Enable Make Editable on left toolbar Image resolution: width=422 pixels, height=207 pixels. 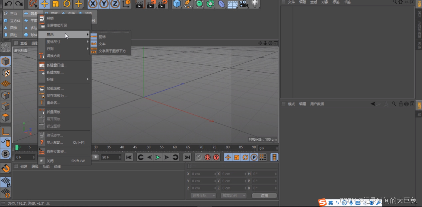5,48
